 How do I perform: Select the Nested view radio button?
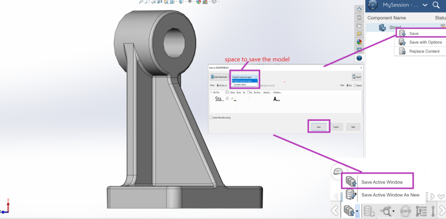(x=355, y=85)
